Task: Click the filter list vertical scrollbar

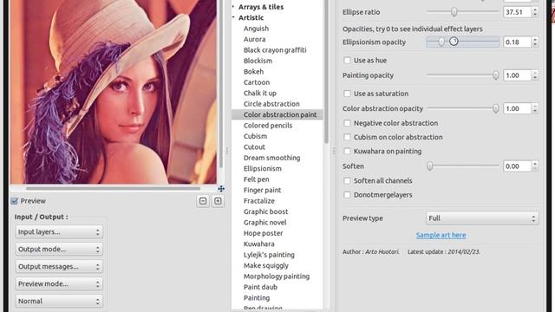Action: tap(326, 72)
